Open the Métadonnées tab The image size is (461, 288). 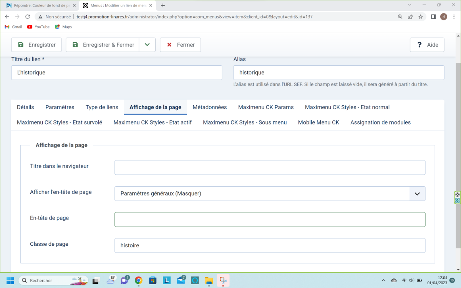point(210,107)
